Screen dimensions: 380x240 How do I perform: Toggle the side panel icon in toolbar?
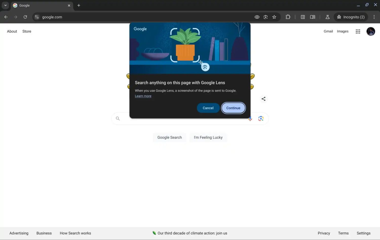coord(303,17)
